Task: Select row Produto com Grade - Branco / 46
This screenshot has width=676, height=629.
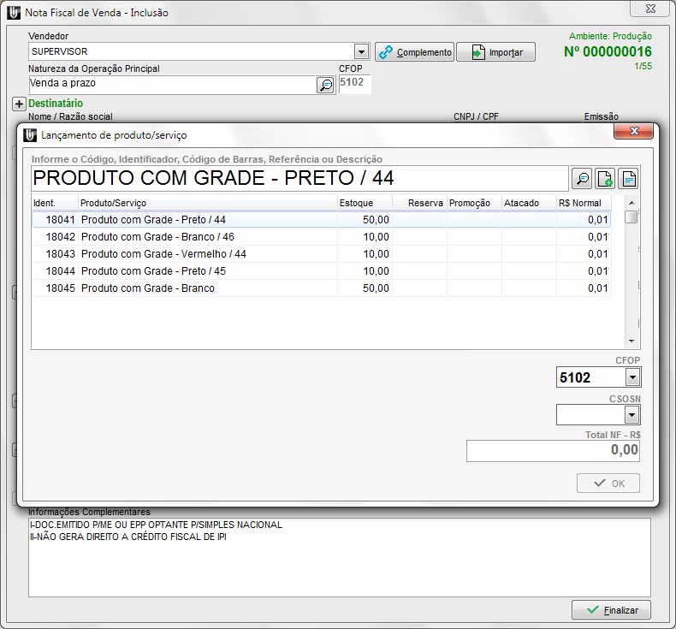Action: (x=157, y=237)
